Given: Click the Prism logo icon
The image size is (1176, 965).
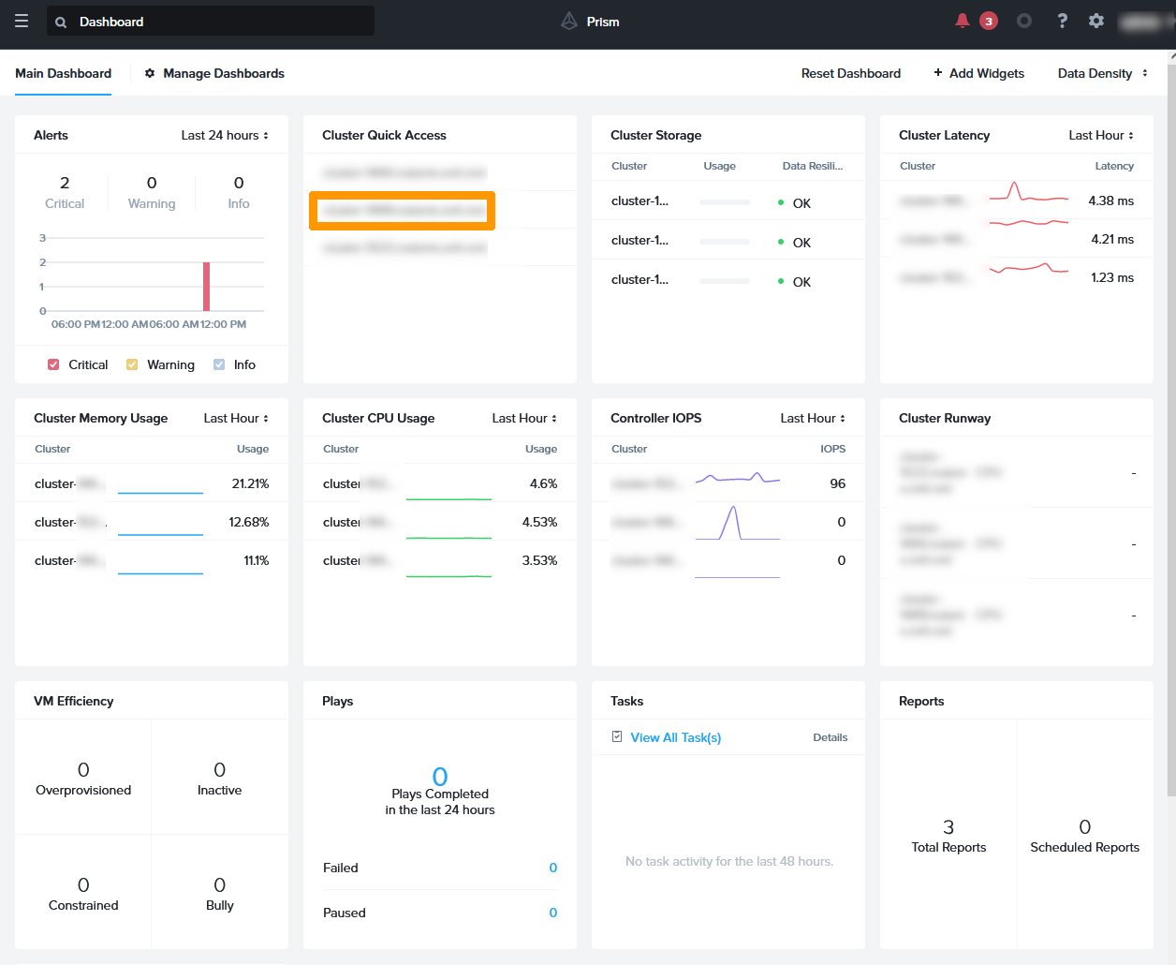Looking at the screenshot, I should [568, 21].
